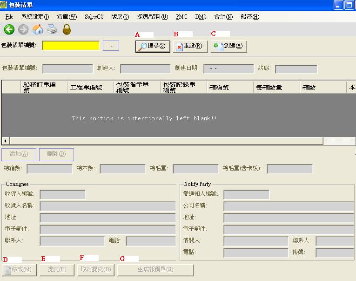Image resolution: width=356 pixels, height=281 pixels.
Task: Click the padlock lock icon
Action: 67,30
